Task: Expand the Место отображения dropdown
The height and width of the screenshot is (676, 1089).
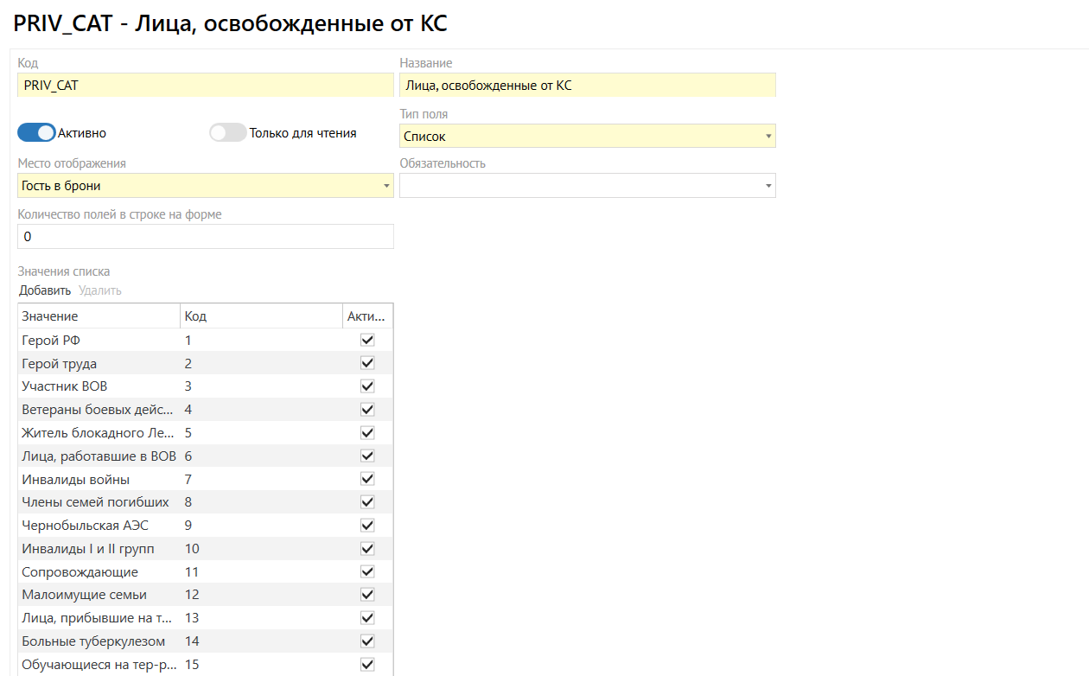Action: tap(206, 186)
